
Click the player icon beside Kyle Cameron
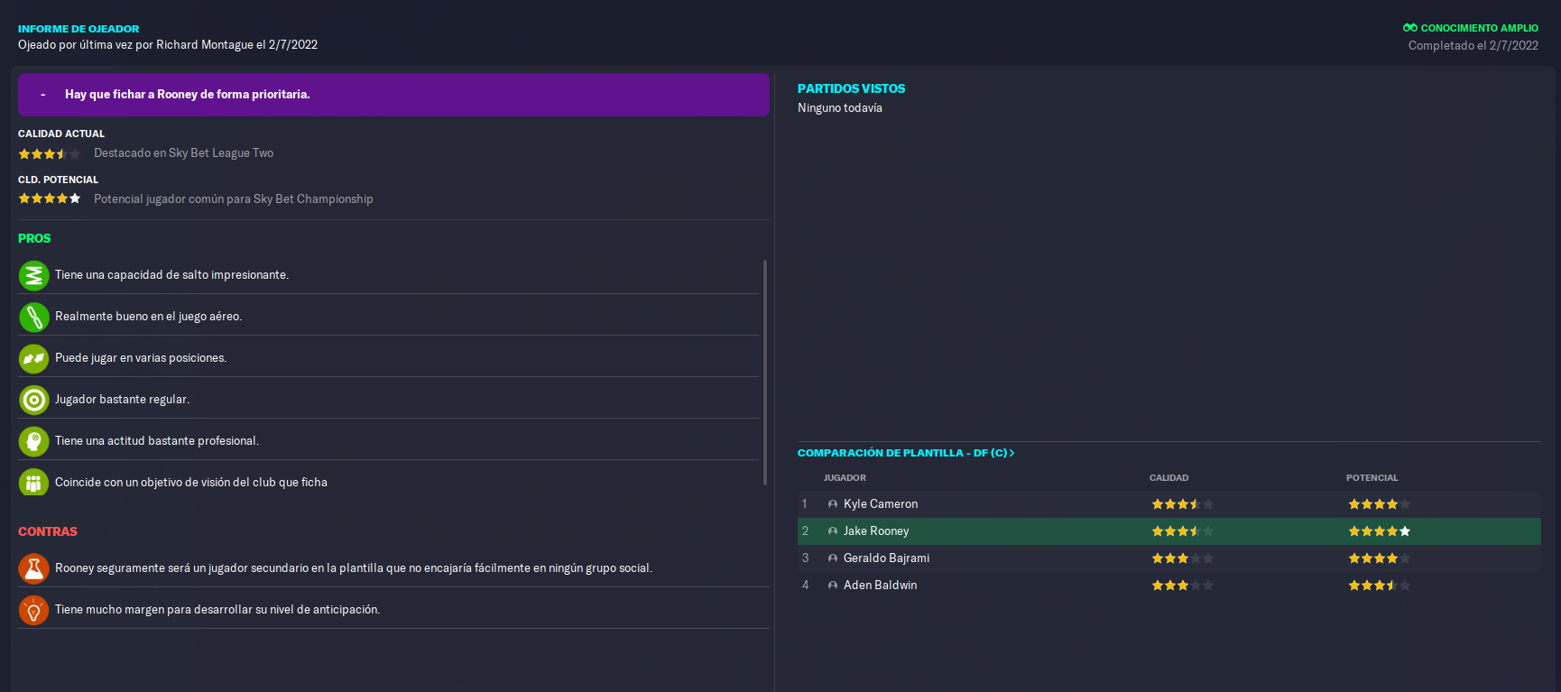pyautogui.click(x=833, y=504)
